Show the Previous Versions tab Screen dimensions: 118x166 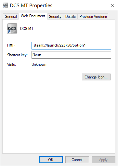(x=93, y=17)
